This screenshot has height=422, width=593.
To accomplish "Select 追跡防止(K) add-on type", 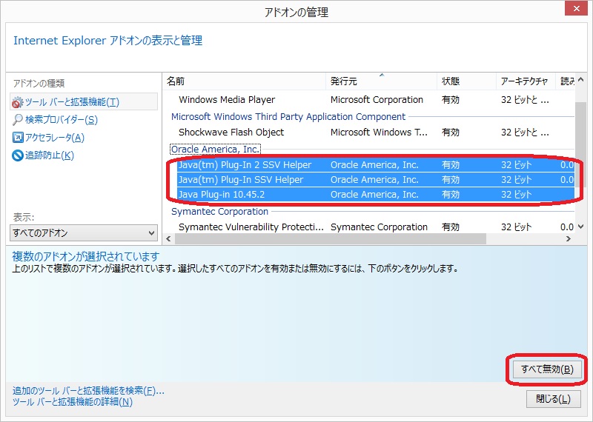I will 50,155.
